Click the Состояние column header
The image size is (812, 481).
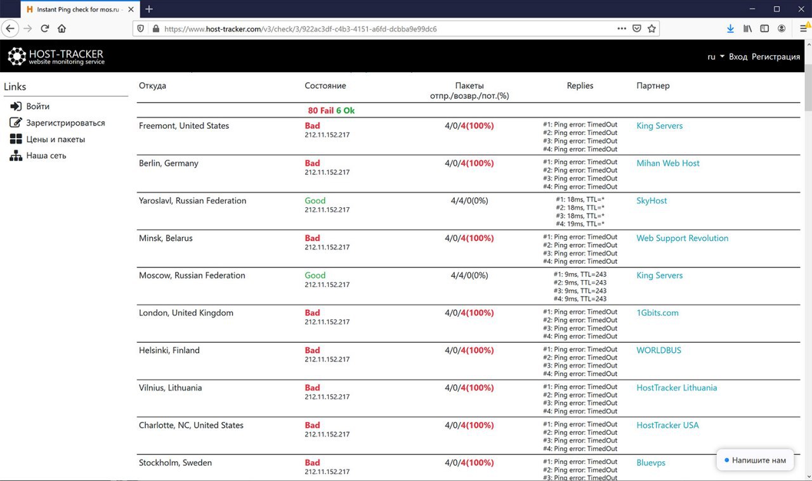pyautogui.click(x=325, y=86)
